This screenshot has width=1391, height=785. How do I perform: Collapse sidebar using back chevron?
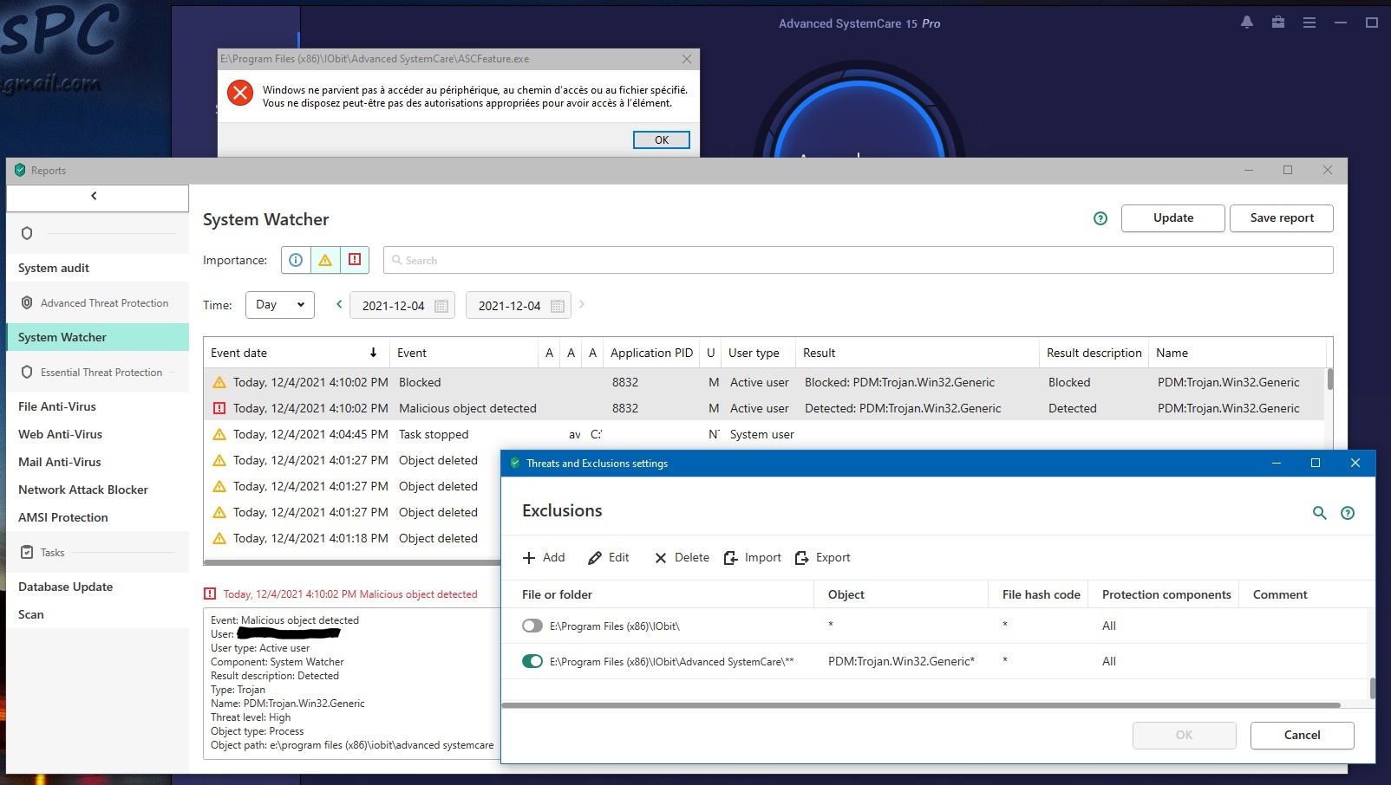[x=94, y=197]
